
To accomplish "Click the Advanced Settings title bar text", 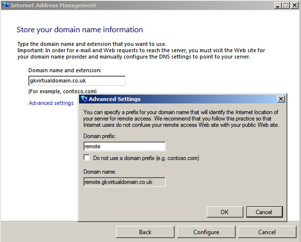I will coord(115,99).
